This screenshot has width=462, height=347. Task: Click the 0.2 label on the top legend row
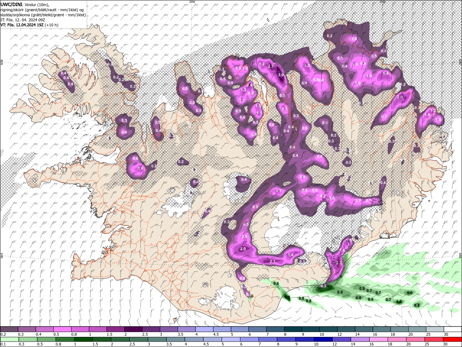point(3,334)
